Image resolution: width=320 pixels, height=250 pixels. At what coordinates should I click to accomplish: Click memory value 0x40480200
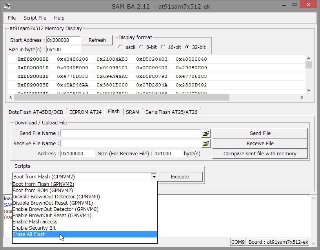pos(73,59)
